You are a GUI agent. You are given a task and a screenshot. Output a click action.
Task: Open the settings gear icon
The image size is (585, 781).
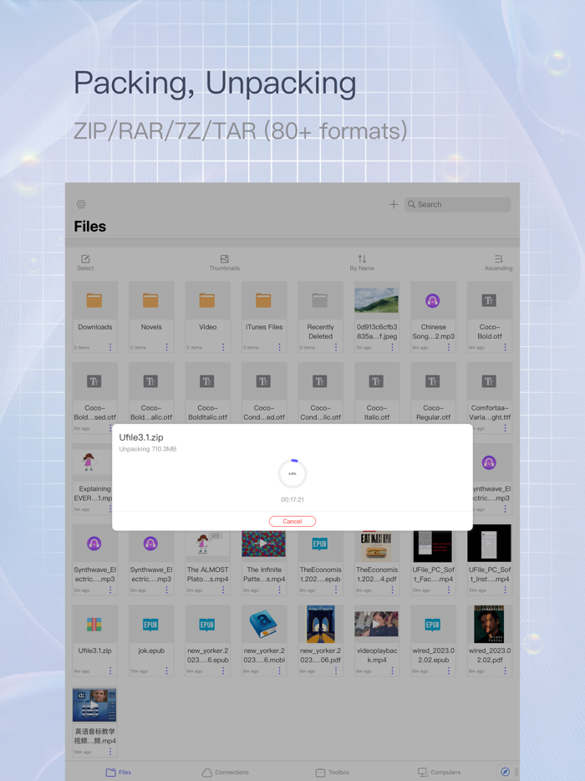point(81,204)
